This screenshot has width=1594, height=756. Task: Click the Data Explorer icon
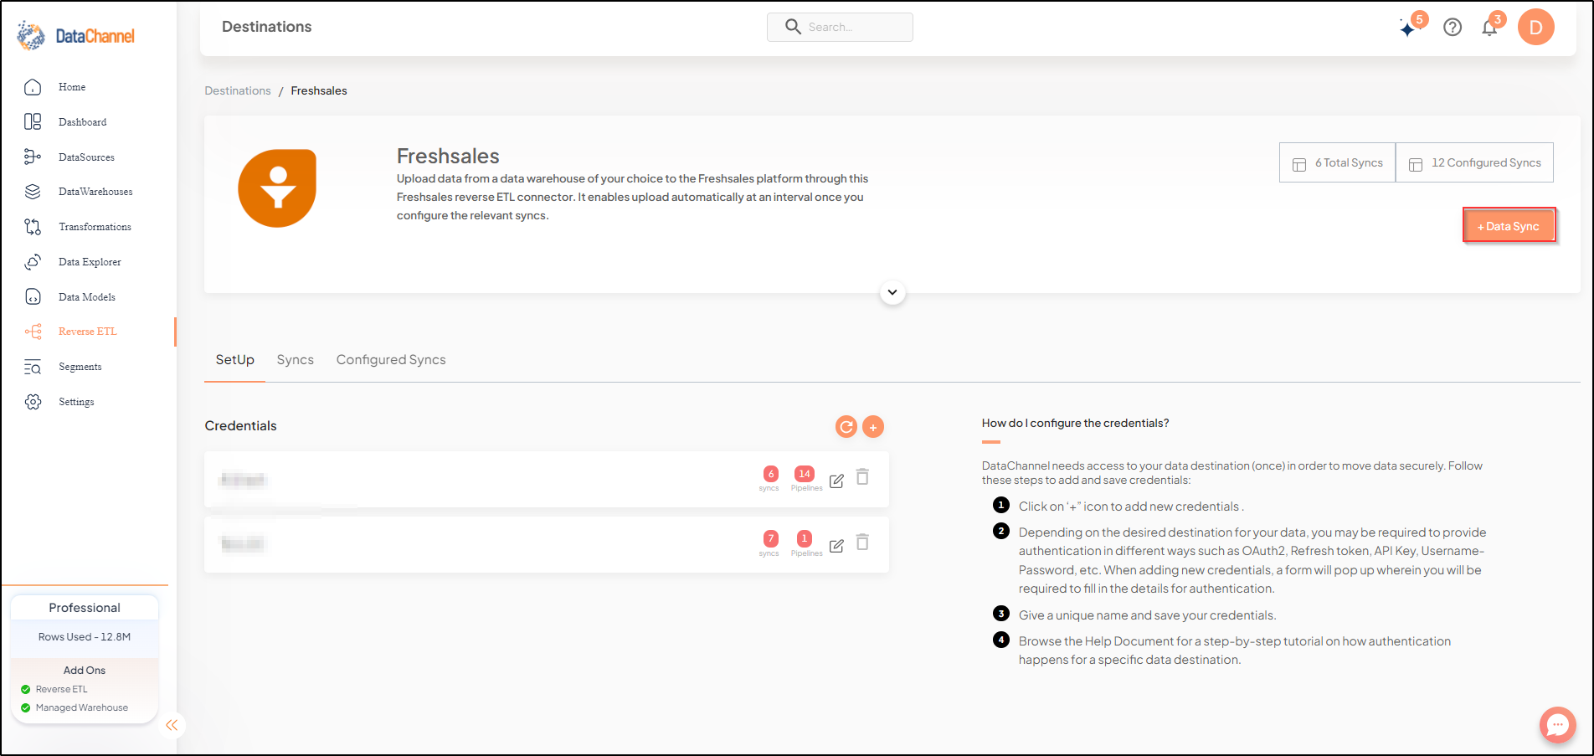coord(33,262)
